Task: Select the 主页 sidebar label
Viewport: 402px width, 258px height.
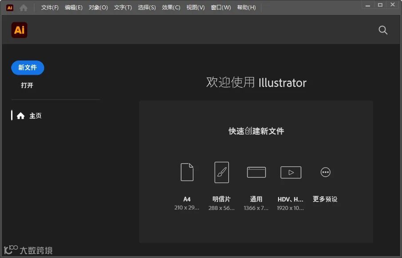Action: click(36, 116)
